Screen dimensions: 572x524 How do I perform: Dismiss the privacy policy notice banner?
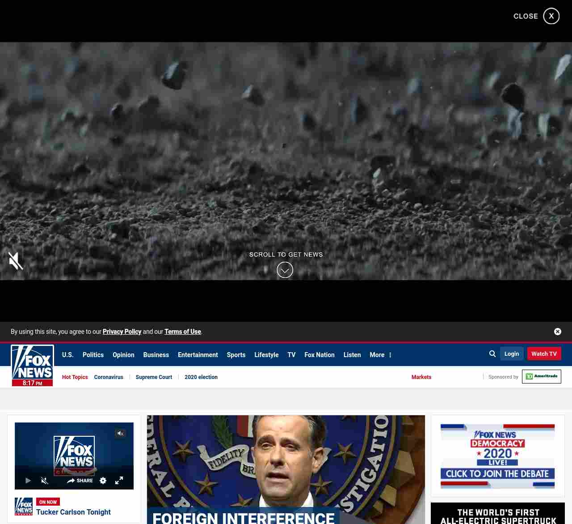point(557,332)
